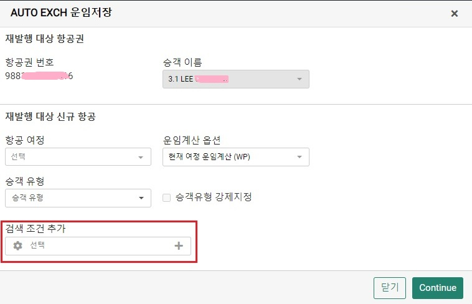Expand 승객 유형 using its arrow

click(141, 198)
